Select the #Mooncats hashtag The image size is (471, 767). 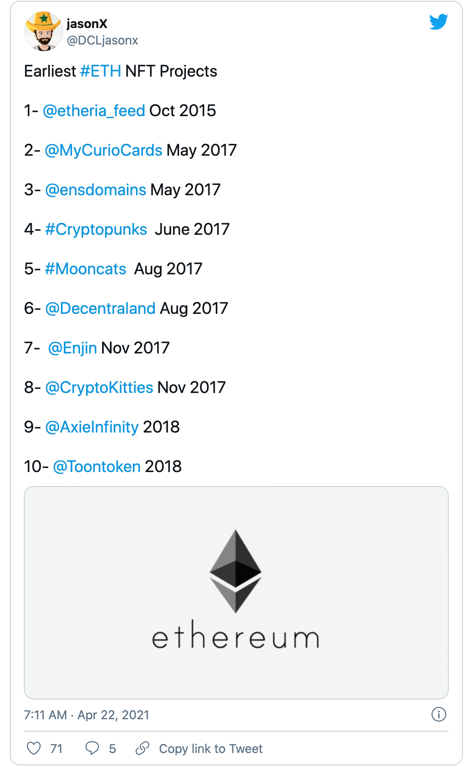click(x=86, y=269)
